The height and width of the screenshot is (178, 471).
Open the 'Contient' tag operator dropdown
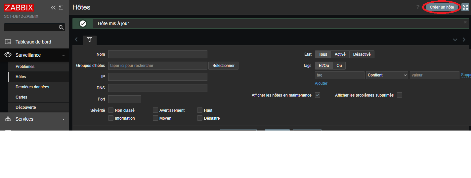pos(387,75)
